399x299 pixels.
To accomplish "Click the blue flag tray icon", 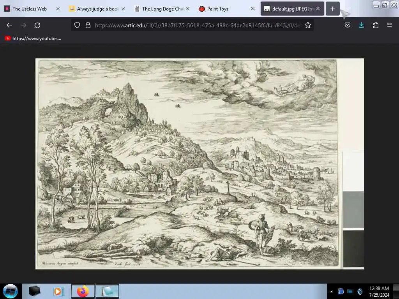I will (x=341, y=292).
